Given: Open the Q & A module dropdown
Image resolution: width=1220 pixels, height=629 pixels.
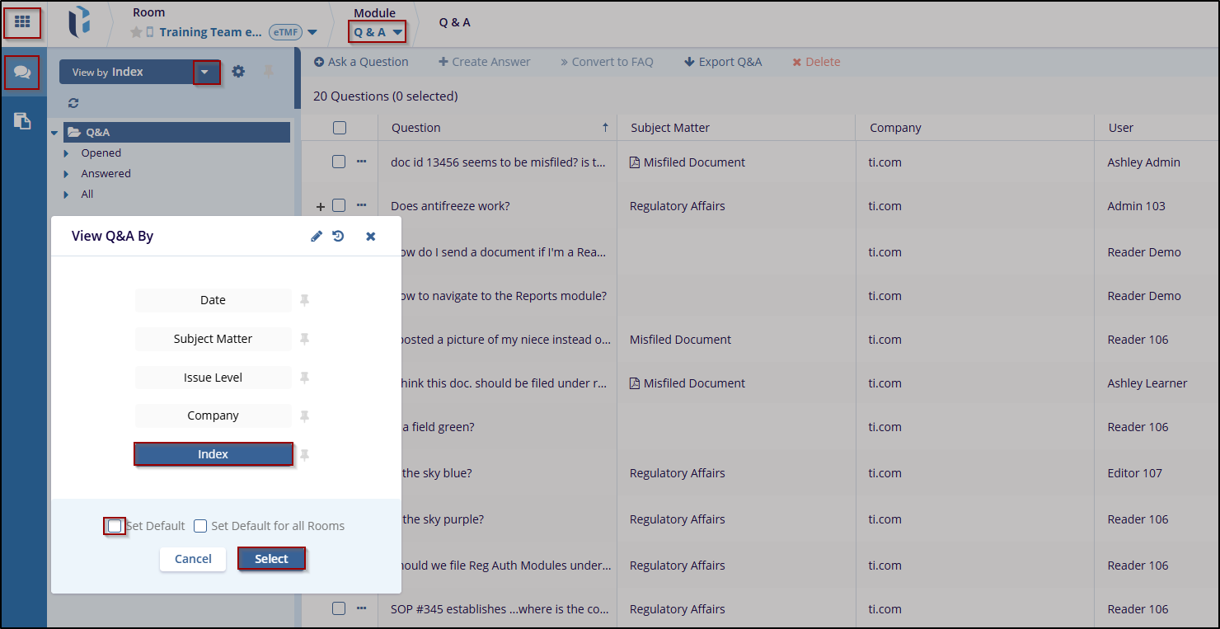Looking at the screenshot, I should (378, 32).
